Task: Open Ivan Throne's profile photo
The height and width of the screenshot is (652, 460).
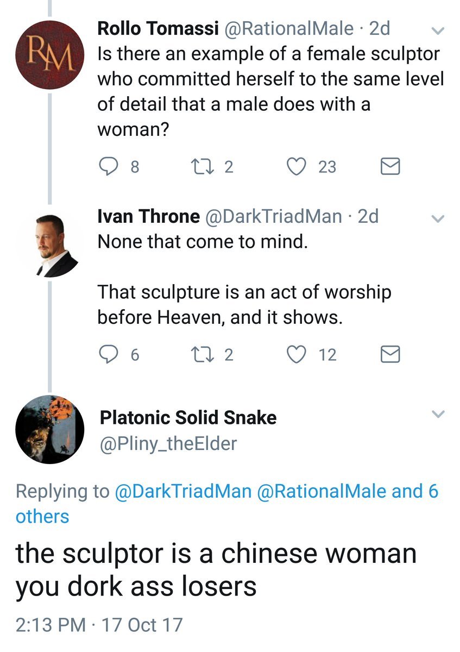Action: click(x=50, y=244)
